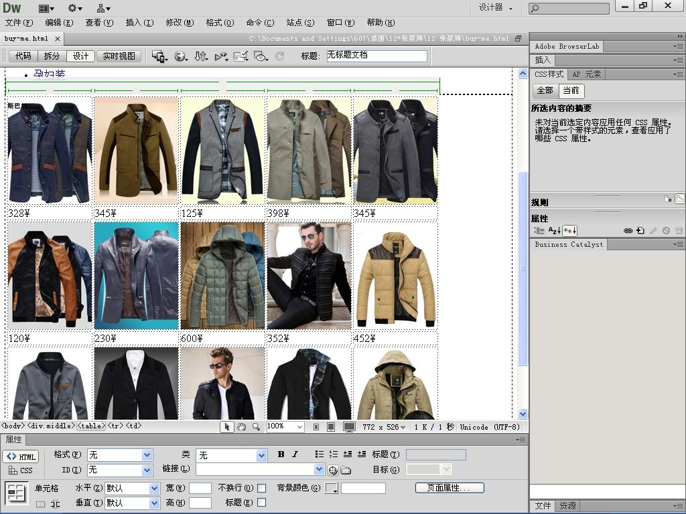Select the Hand tool in status bar
Screen dimensions: 686x514
tap(241, 426)
